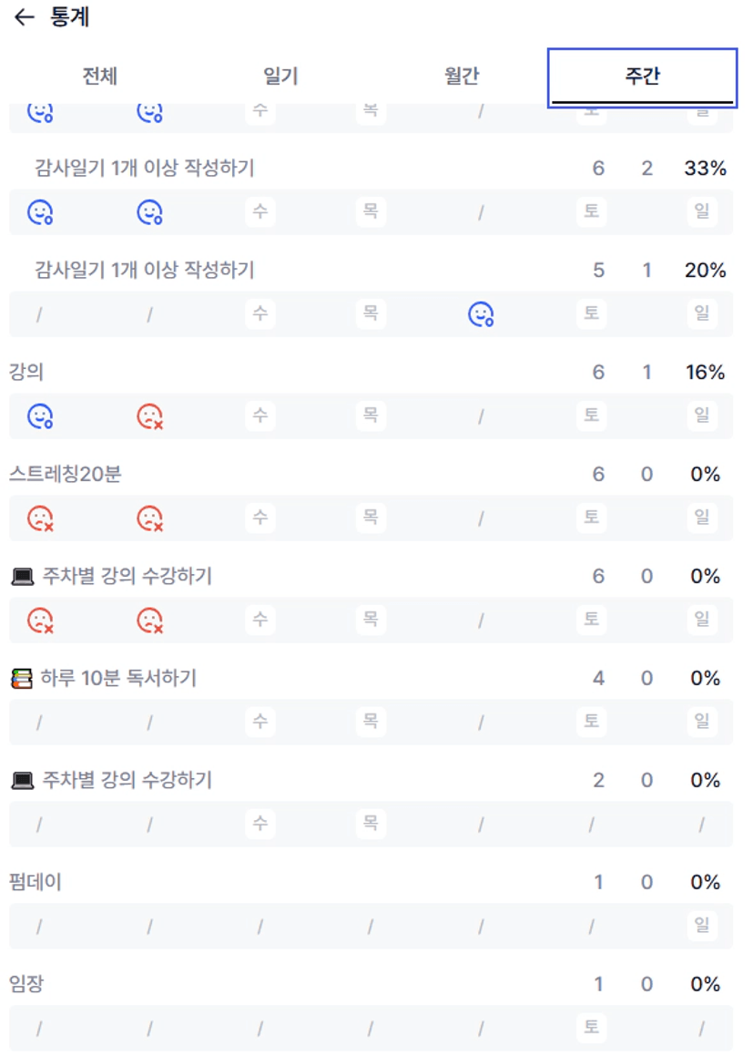Open the 일기 tab

(280, 77)
